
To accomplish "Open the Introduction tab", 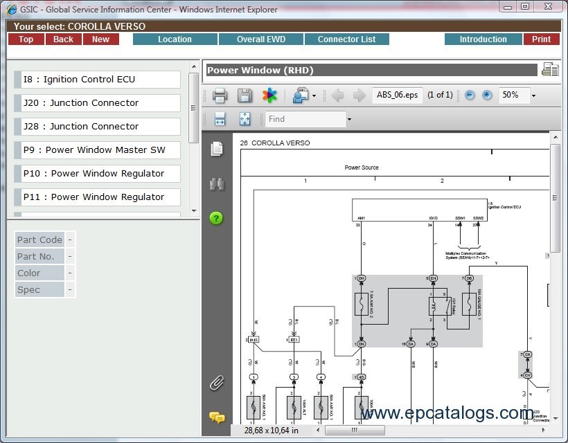I will click(483, 39).
